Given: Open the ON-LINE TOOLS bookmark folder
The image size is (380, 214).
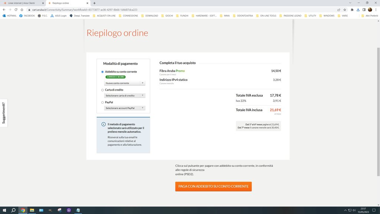Looking at the screenshot, I should pos(266,16).
